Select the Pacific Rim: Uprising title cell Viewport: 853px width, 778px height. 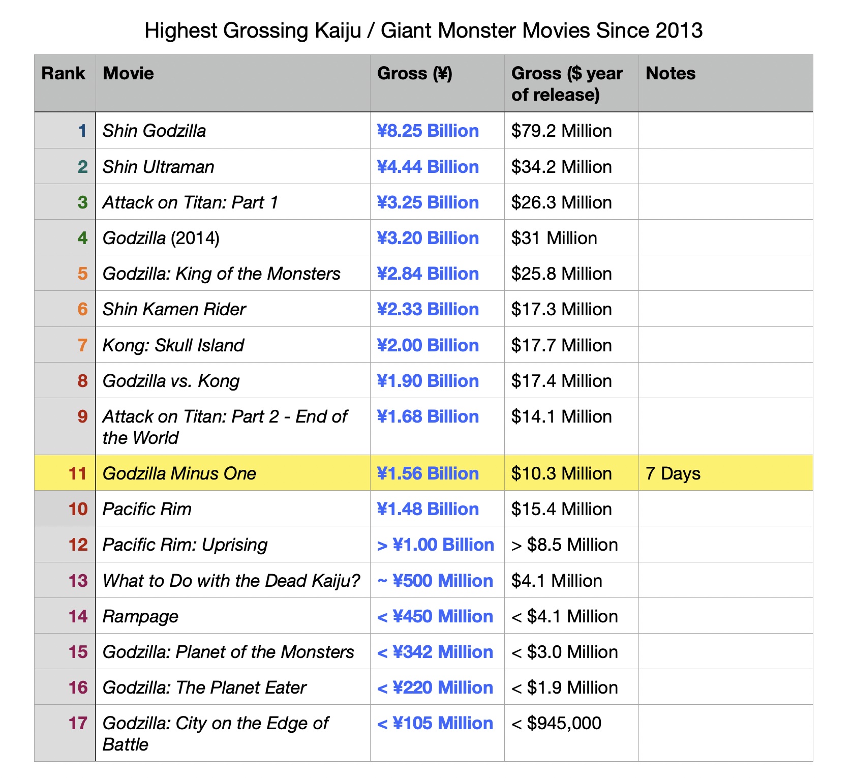point(185,545)
